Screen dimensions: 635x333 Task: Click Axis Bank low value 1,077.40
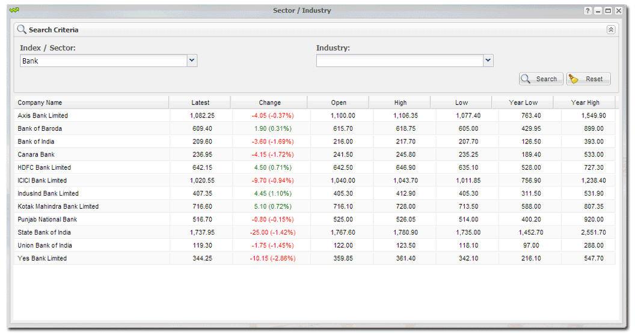(468, 116)
